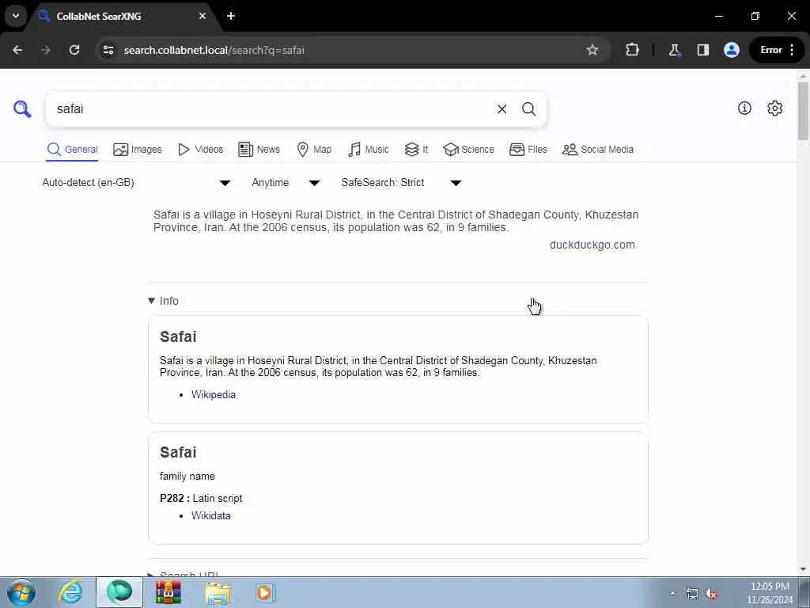The image size is (810, 608).
Task: Close the CollabNet SearXNG tab
Action: [x=202, y=16]
